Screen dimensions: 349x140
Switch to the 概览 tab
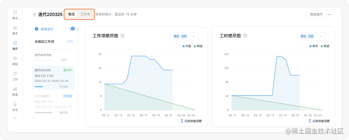(x=72, y=14)
